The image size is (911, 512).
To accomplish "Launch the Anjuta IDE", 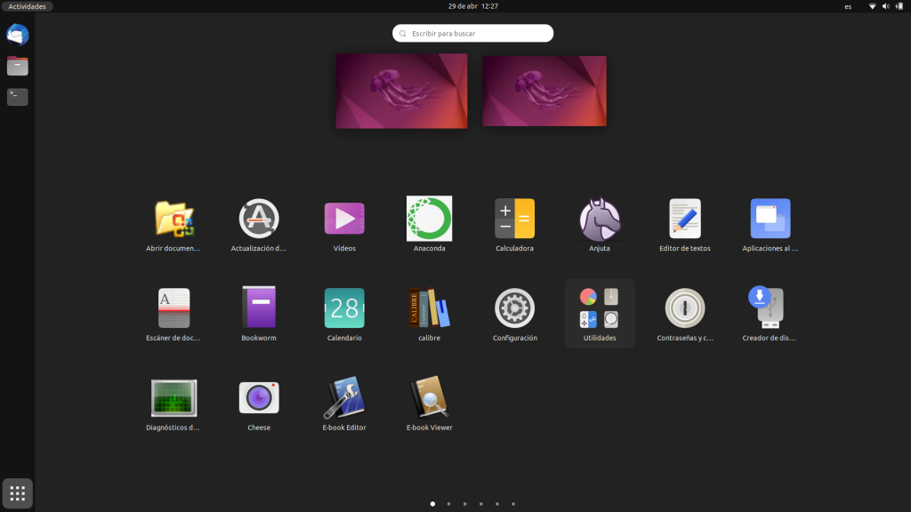I will click(x=600, y=218).
